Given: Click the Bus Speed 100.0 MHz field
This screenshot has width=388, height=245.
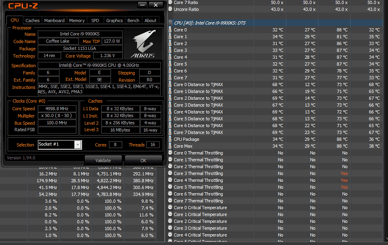Looking at the screenshot, I should [x=57, y=123].
